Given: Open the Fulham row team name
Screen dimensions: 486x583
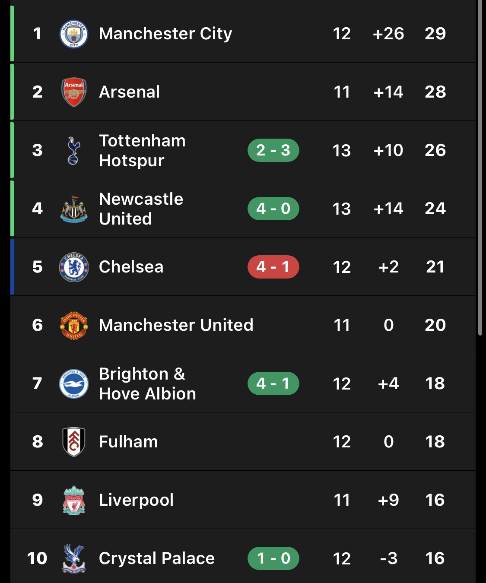Looking at the screenshot, I should (x=129, y=442).
